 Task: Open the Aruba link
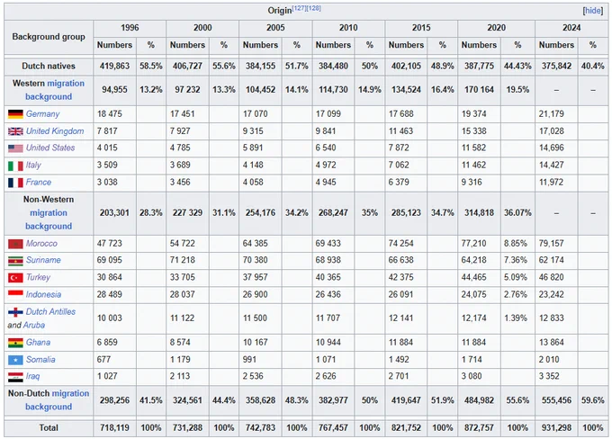(x=34, y=325)
